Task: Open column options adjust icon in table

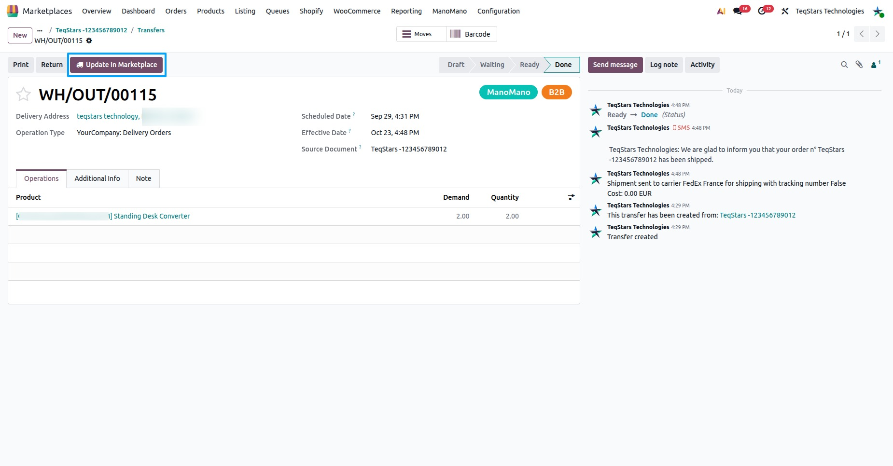Action: [571, 197]
